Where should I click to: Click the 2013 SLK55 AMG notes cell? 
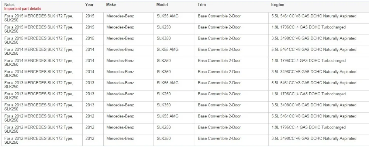pos(42,85)
